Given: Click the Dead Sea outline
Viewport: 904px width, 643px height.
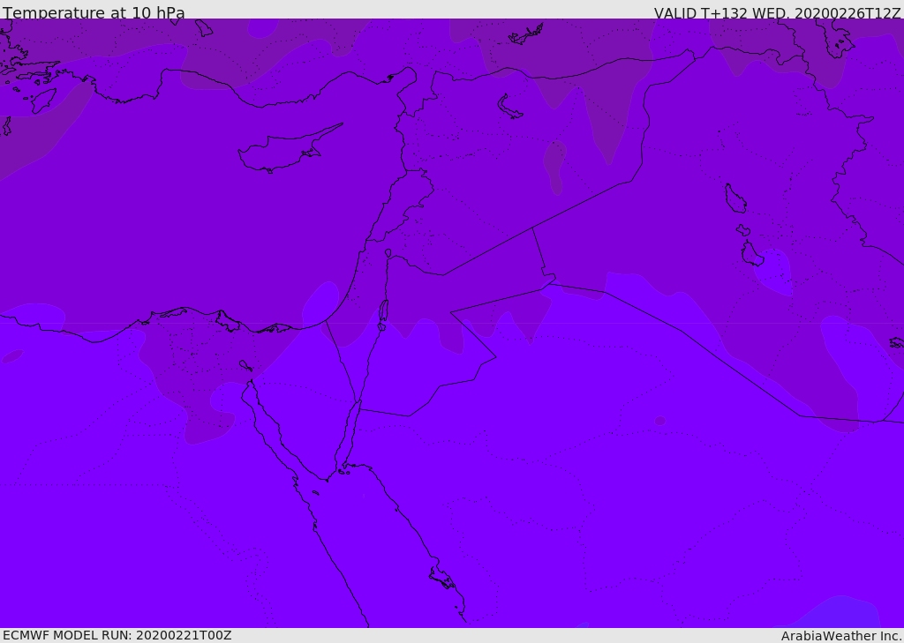Looking at the screenshot, I should [383, 311].
